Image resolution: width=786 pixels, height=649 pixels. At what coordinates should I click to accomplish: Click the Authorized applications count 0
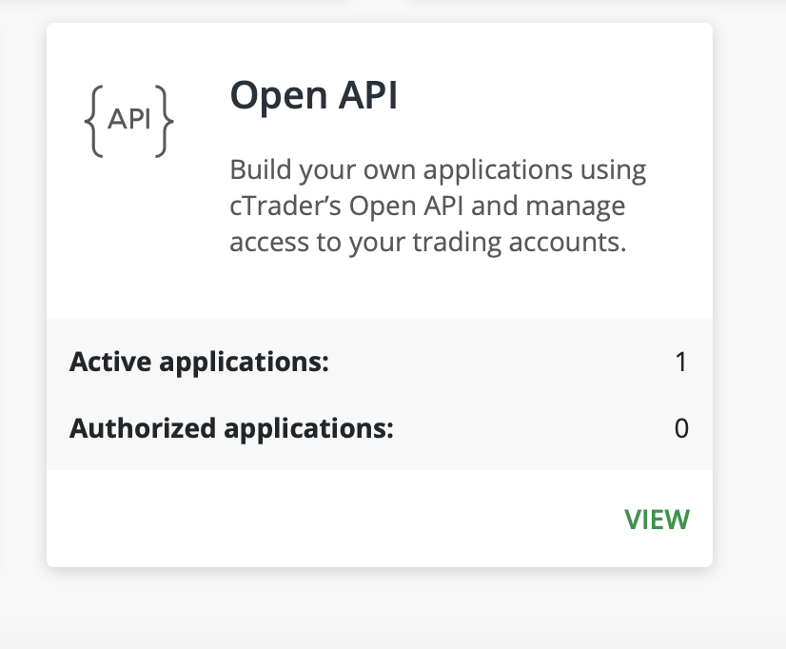681,428
